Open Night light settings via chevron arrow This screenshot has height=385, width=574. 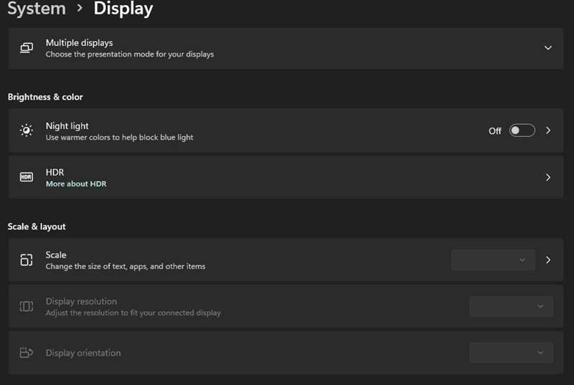point(548,130)
